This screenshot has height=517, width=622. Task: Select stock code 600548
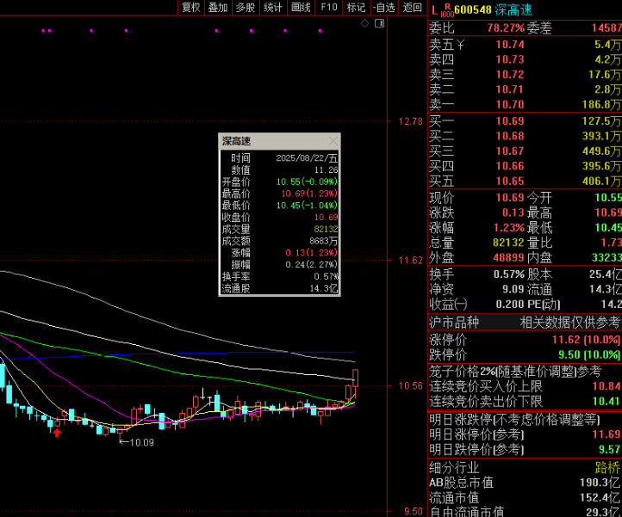click(473, 10)
